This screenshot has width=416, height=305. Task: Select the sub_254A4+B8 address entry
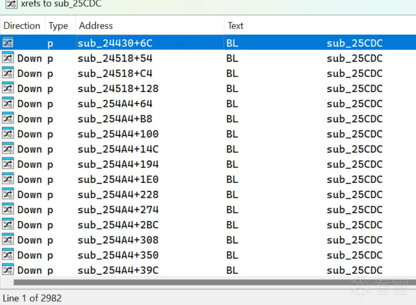[115, 119]
